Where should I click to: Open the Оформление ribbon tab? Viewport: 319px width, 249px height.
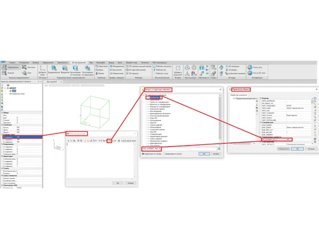pyautogui.click(x=48, y=63)
